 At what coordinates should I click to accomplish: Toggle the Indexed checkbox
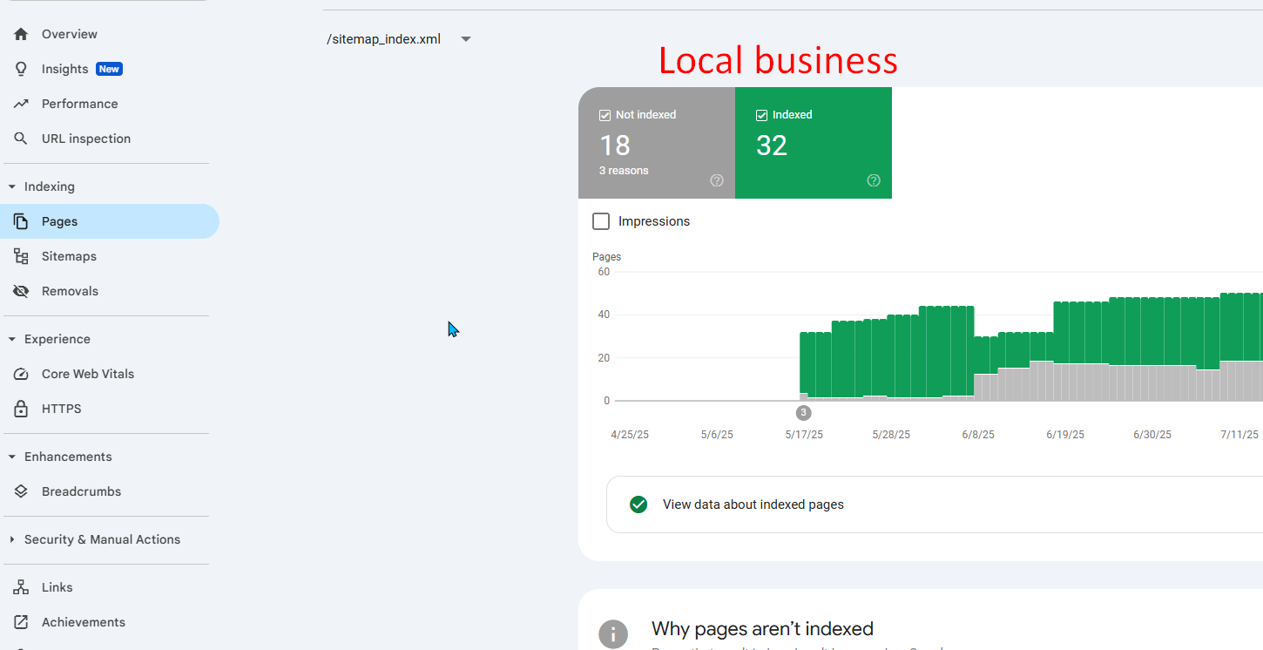click(761, 115)
